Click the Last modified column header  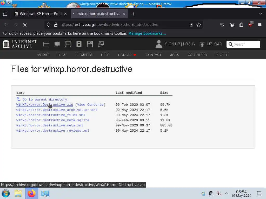pyautogui.click(x=129, y=93)
